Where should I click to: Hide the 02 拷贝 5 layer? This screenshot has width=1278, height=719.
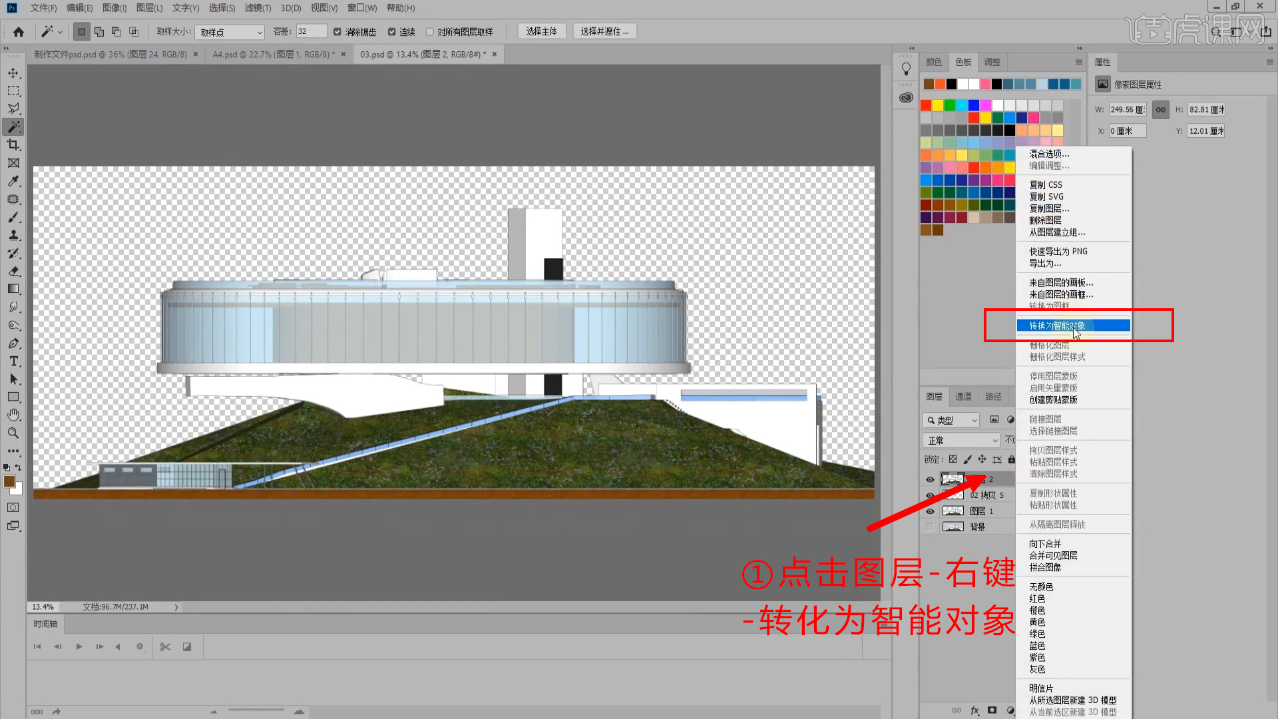tap(930, 495)
